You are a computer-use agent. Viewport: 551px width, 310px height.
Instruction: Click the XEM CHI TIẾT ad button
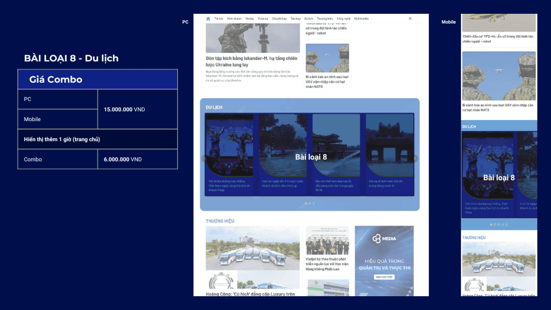point(383,276)
